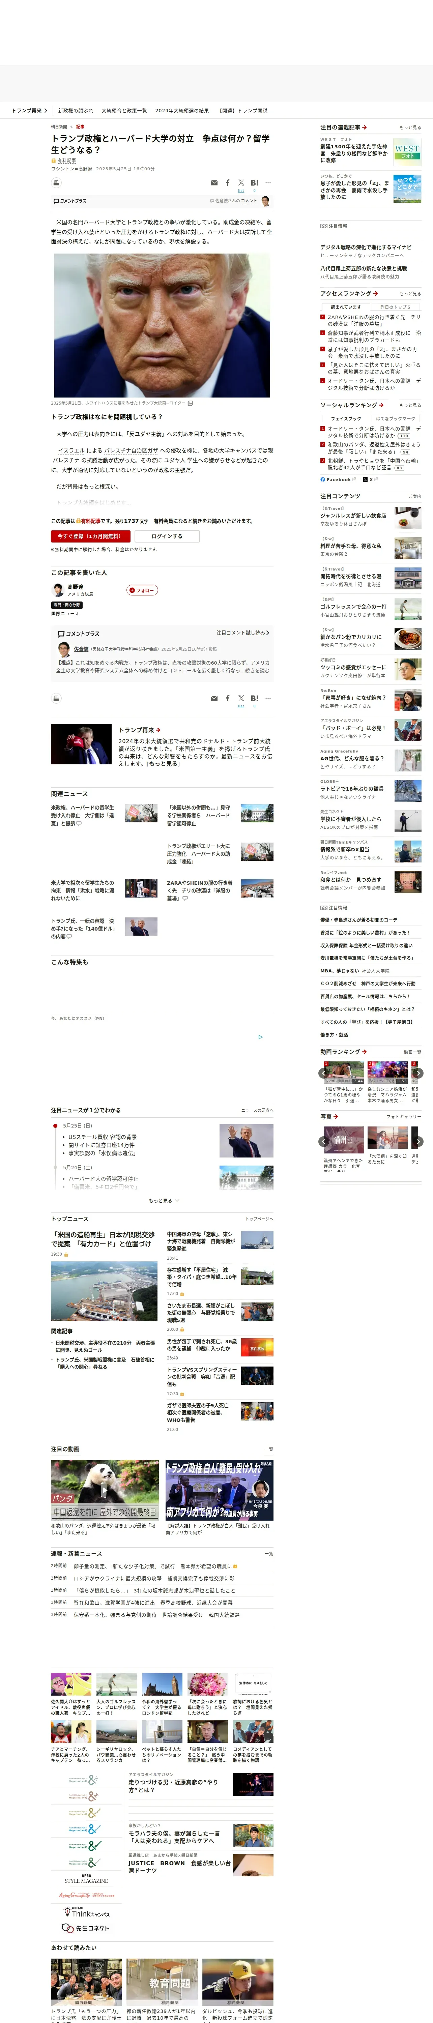Image resolution: width=433 pixels, height=2023 pixels.
Task: Click the ad info icon beside recommendation area
Action: pos(261,1037)
